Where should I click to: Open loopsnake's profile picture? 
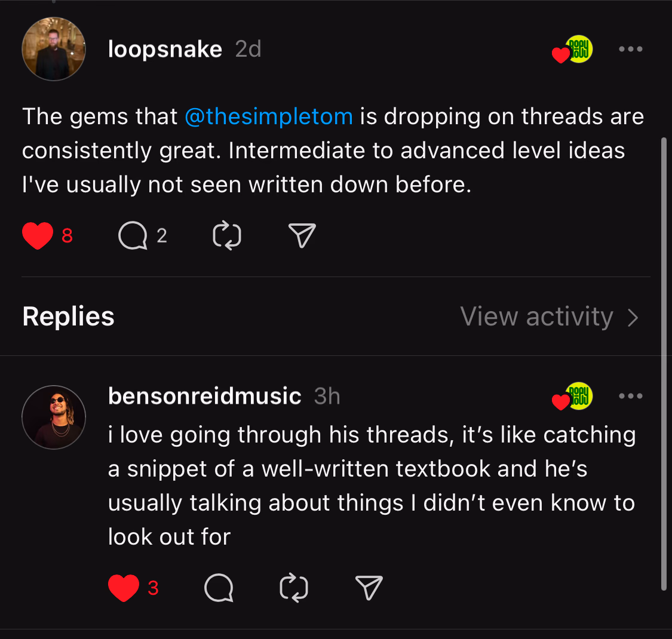click(54, 49)
